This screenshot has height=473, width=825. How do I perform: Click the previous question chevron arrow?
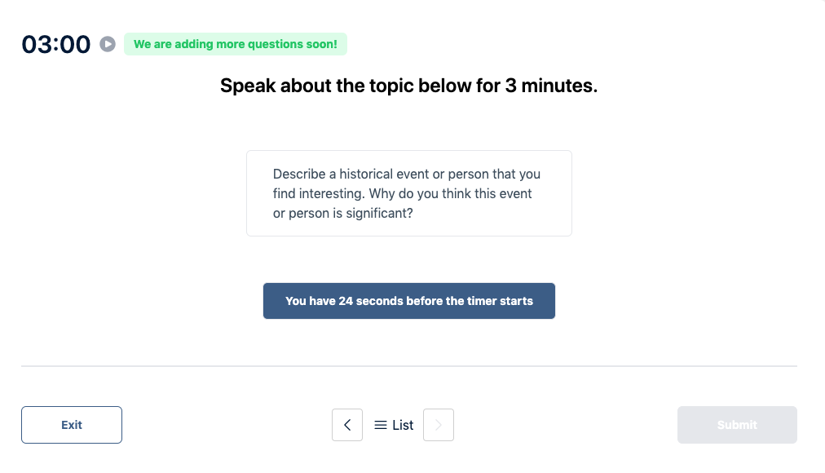[346, 425]
